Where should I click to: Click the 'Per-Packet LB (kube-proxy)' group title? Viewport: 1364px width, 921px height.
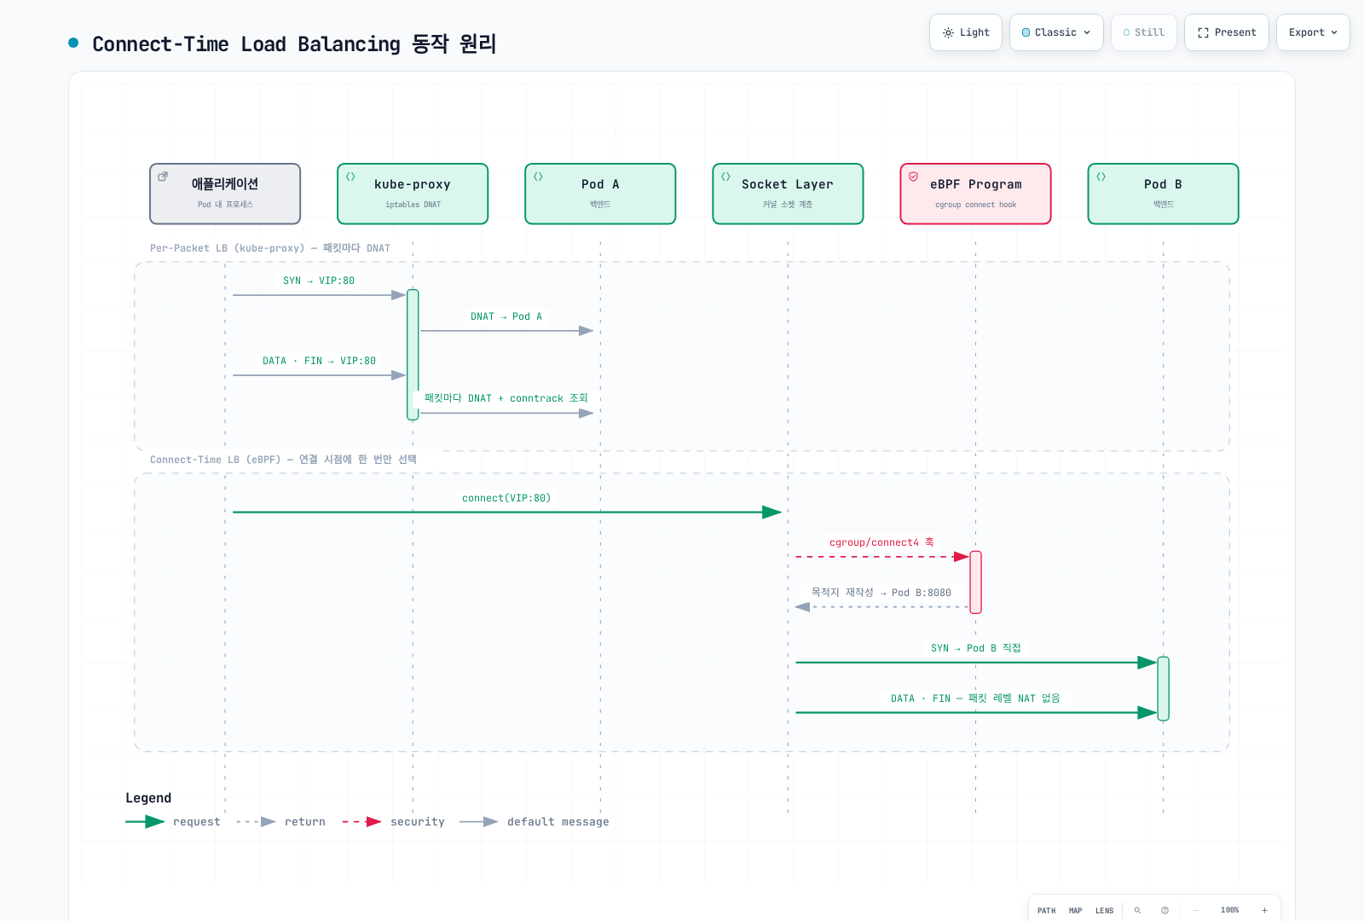pyautogui.click(x=270, y=248)
